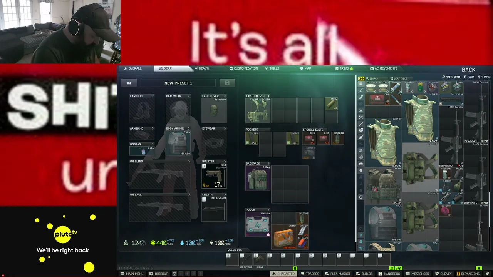Expand the On Sling slot arrow

pos(189,161)
